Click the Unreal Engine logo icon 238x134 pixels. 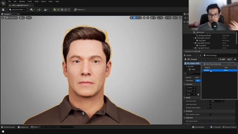pyautogui.click(x=3, y=3)
